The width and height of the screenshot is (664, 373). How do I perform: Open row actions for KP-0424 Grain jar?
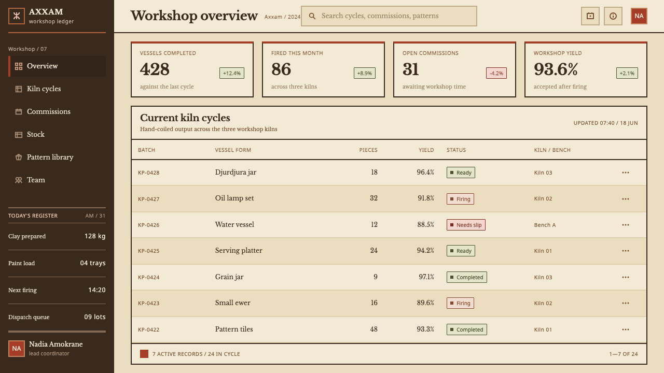626,277
